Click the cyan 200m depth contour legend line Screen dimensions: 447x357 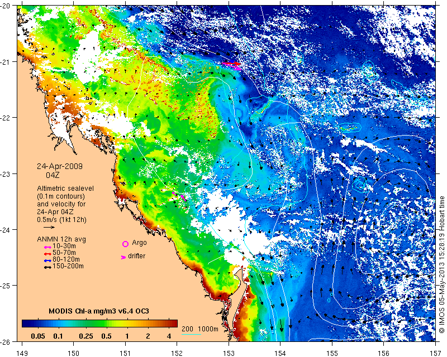(191, 334)
